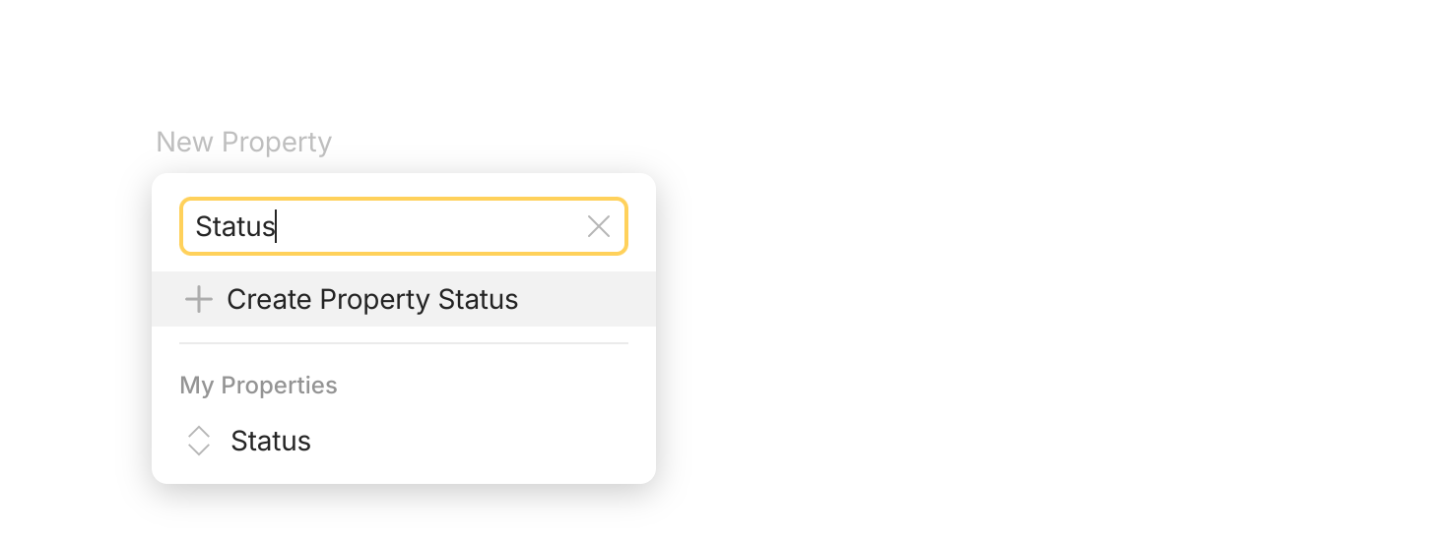Clear the typed "Status" text using the X
This screenshot has height=538, width=1440.
click(598, 227)
